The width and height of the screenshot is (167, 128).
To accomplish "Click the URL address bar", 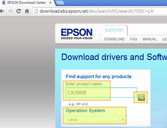I will tap(100, 11).
